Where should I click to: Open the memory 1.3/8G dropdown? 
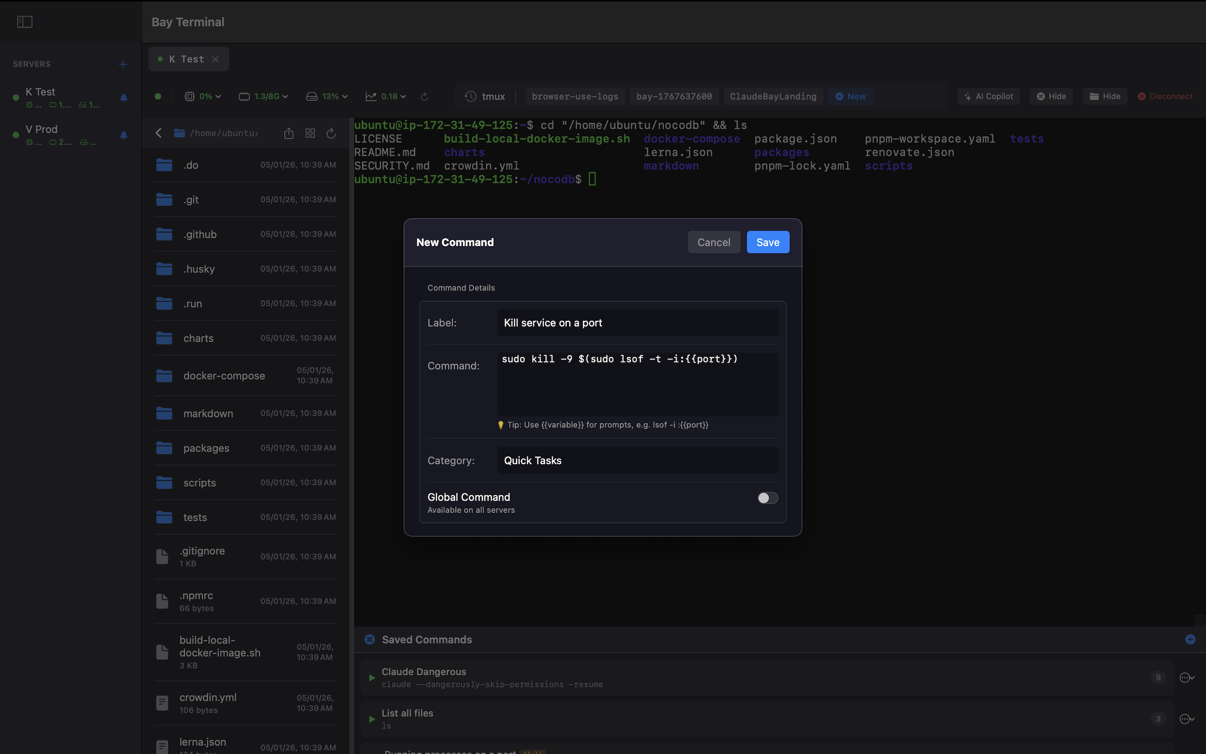[263, 96]
